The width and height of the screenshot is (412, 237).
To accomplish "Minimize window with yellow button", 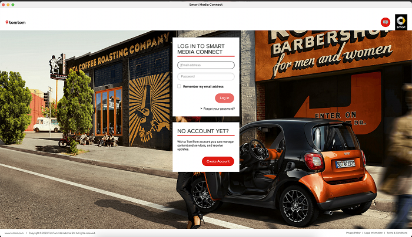I will tap(8, 5).
